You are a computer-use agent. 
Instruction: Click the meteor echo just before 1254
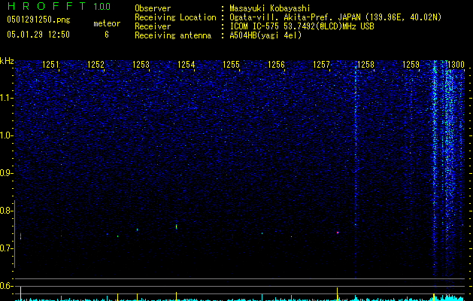pos(176,227)
